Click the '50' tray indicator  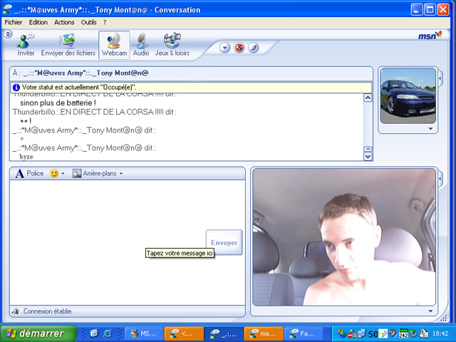pos(373,334)
